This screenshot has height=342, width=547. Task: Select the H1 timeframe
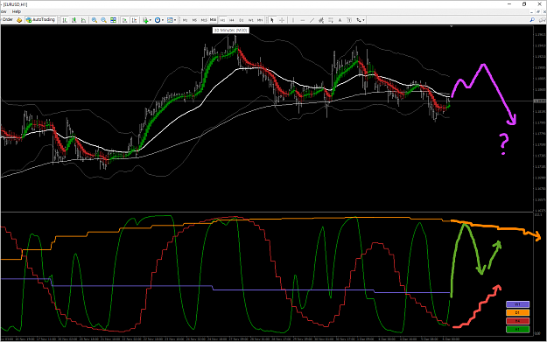tap(222, 20)
